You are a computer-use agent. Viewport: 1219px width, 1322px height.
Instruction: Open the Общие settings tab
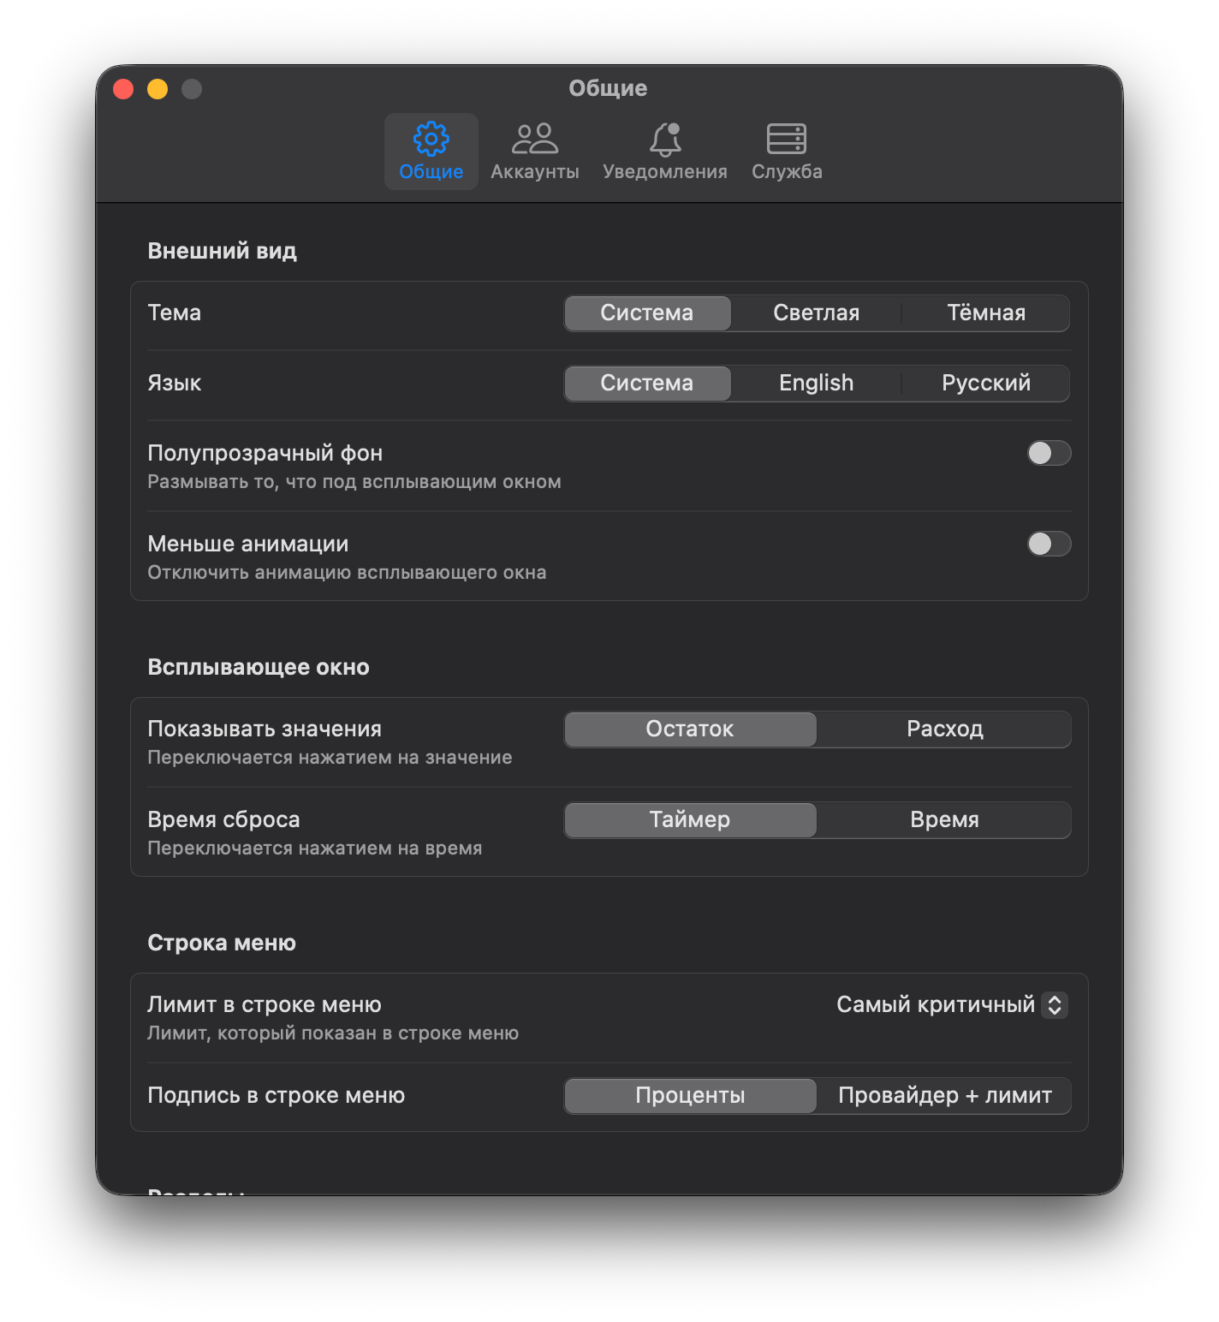pos(431,152)
